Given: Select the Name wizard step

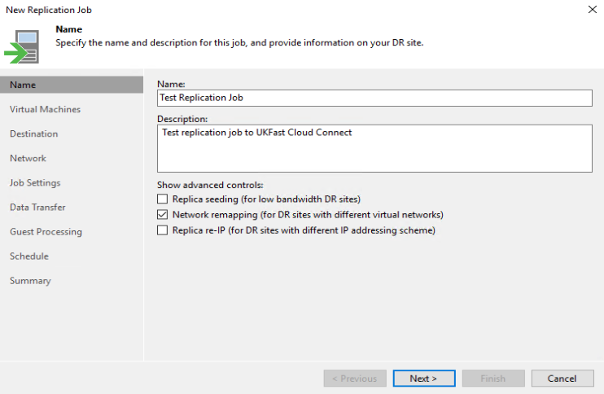Looking at the screenshot, I should coord(23,85).
